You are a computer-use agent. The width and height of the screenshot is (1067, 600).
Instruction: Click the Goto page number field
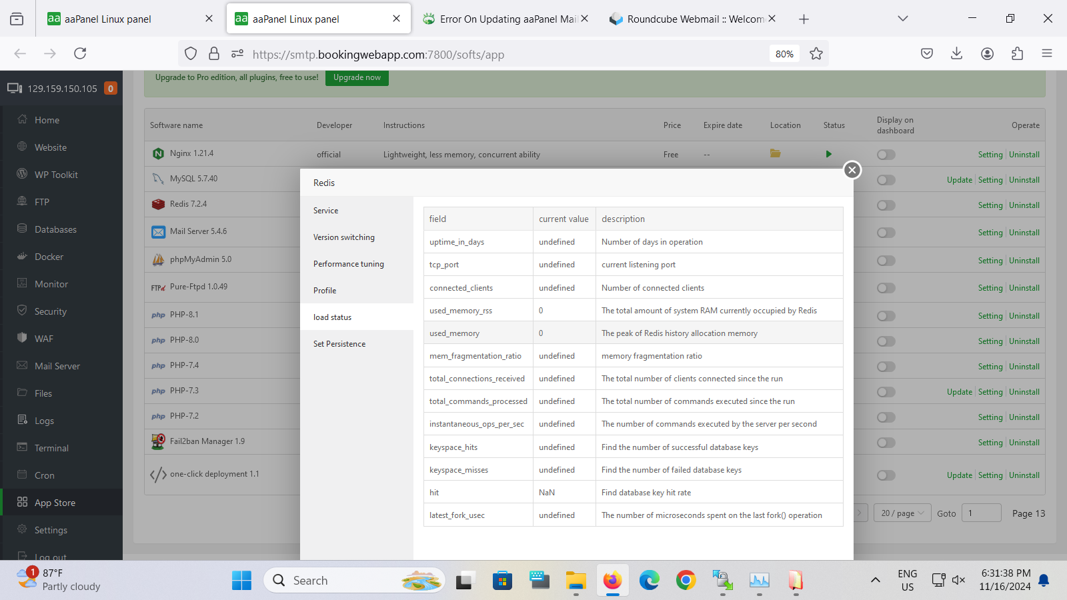tap(981, 513)
